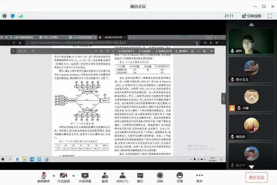Click 共享屏幕 to share screen
The width and height of the screenshot is (277, 185).
tap(85, 177)
